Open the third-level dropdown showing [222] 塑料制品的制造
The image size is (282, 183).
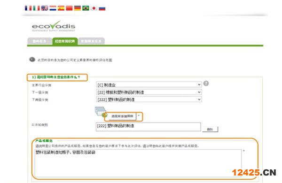(149, 99)
